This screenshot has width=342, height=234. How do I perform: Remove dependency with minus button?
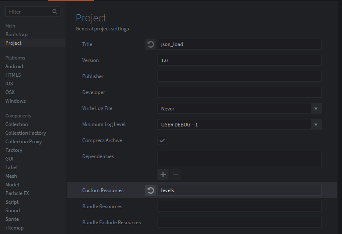click(x=176, y=174)
